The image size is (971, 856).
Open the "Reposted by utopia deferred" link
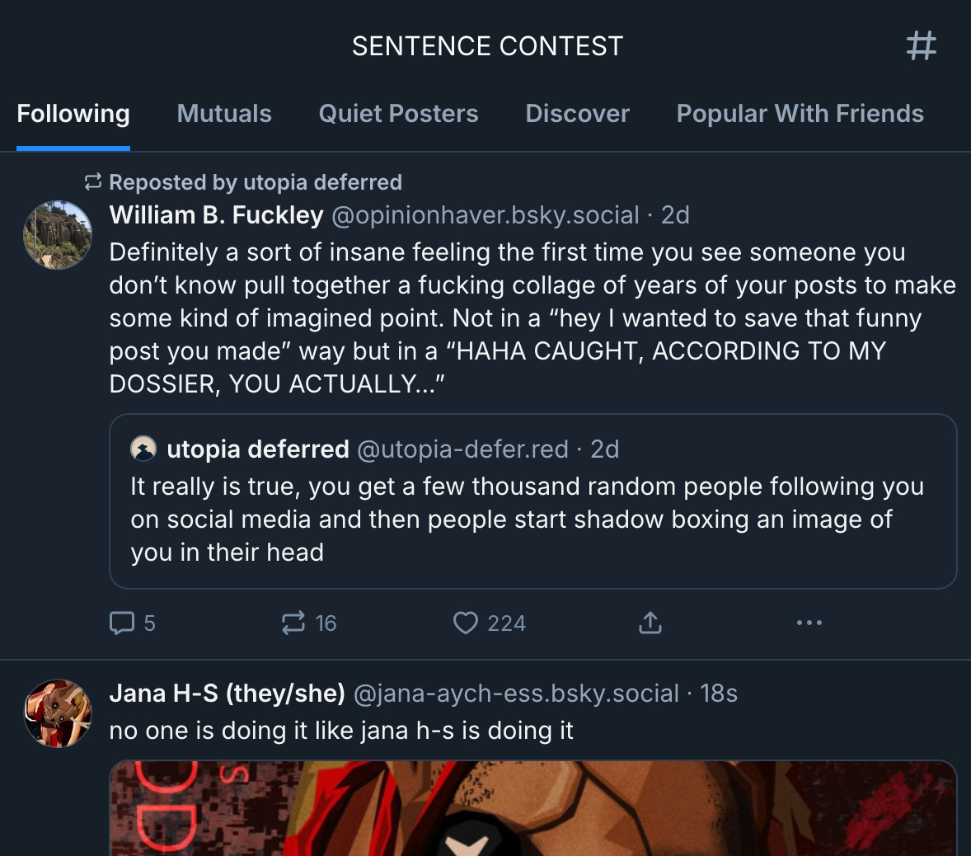(255, 182)
